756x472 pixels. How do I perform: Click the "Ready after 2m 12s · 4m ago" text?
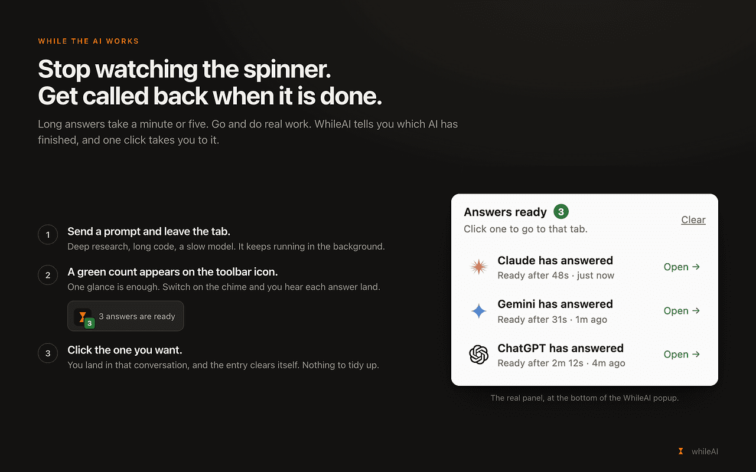point(561,363)
